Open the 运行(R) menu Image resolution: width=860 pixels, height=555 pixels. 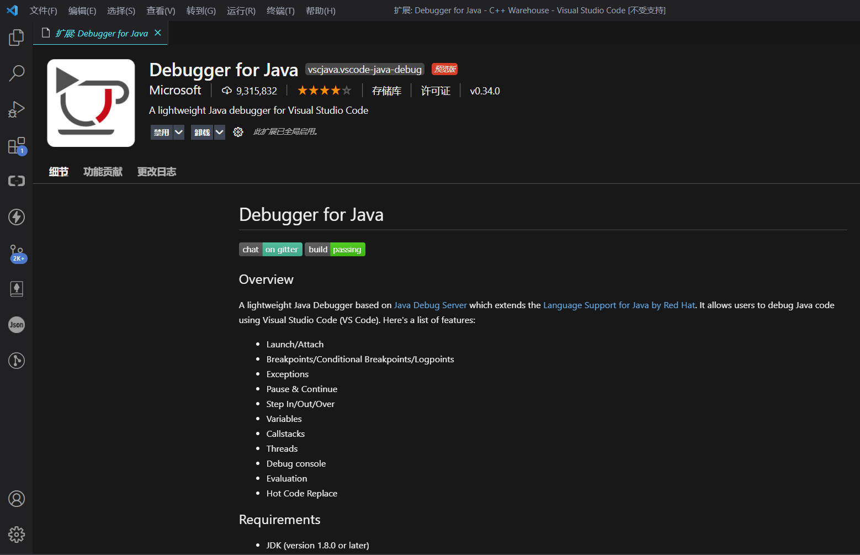click(x=241, y=10)
